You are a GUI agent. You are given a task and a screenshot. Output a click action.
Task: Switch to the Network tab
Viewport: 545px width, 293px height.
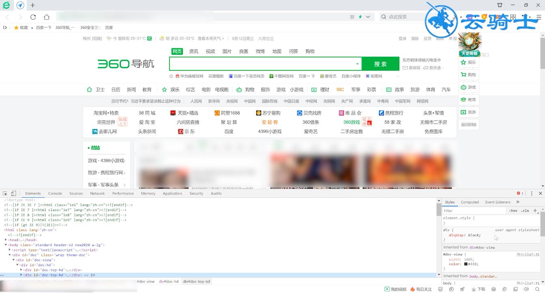click(97, 193)
